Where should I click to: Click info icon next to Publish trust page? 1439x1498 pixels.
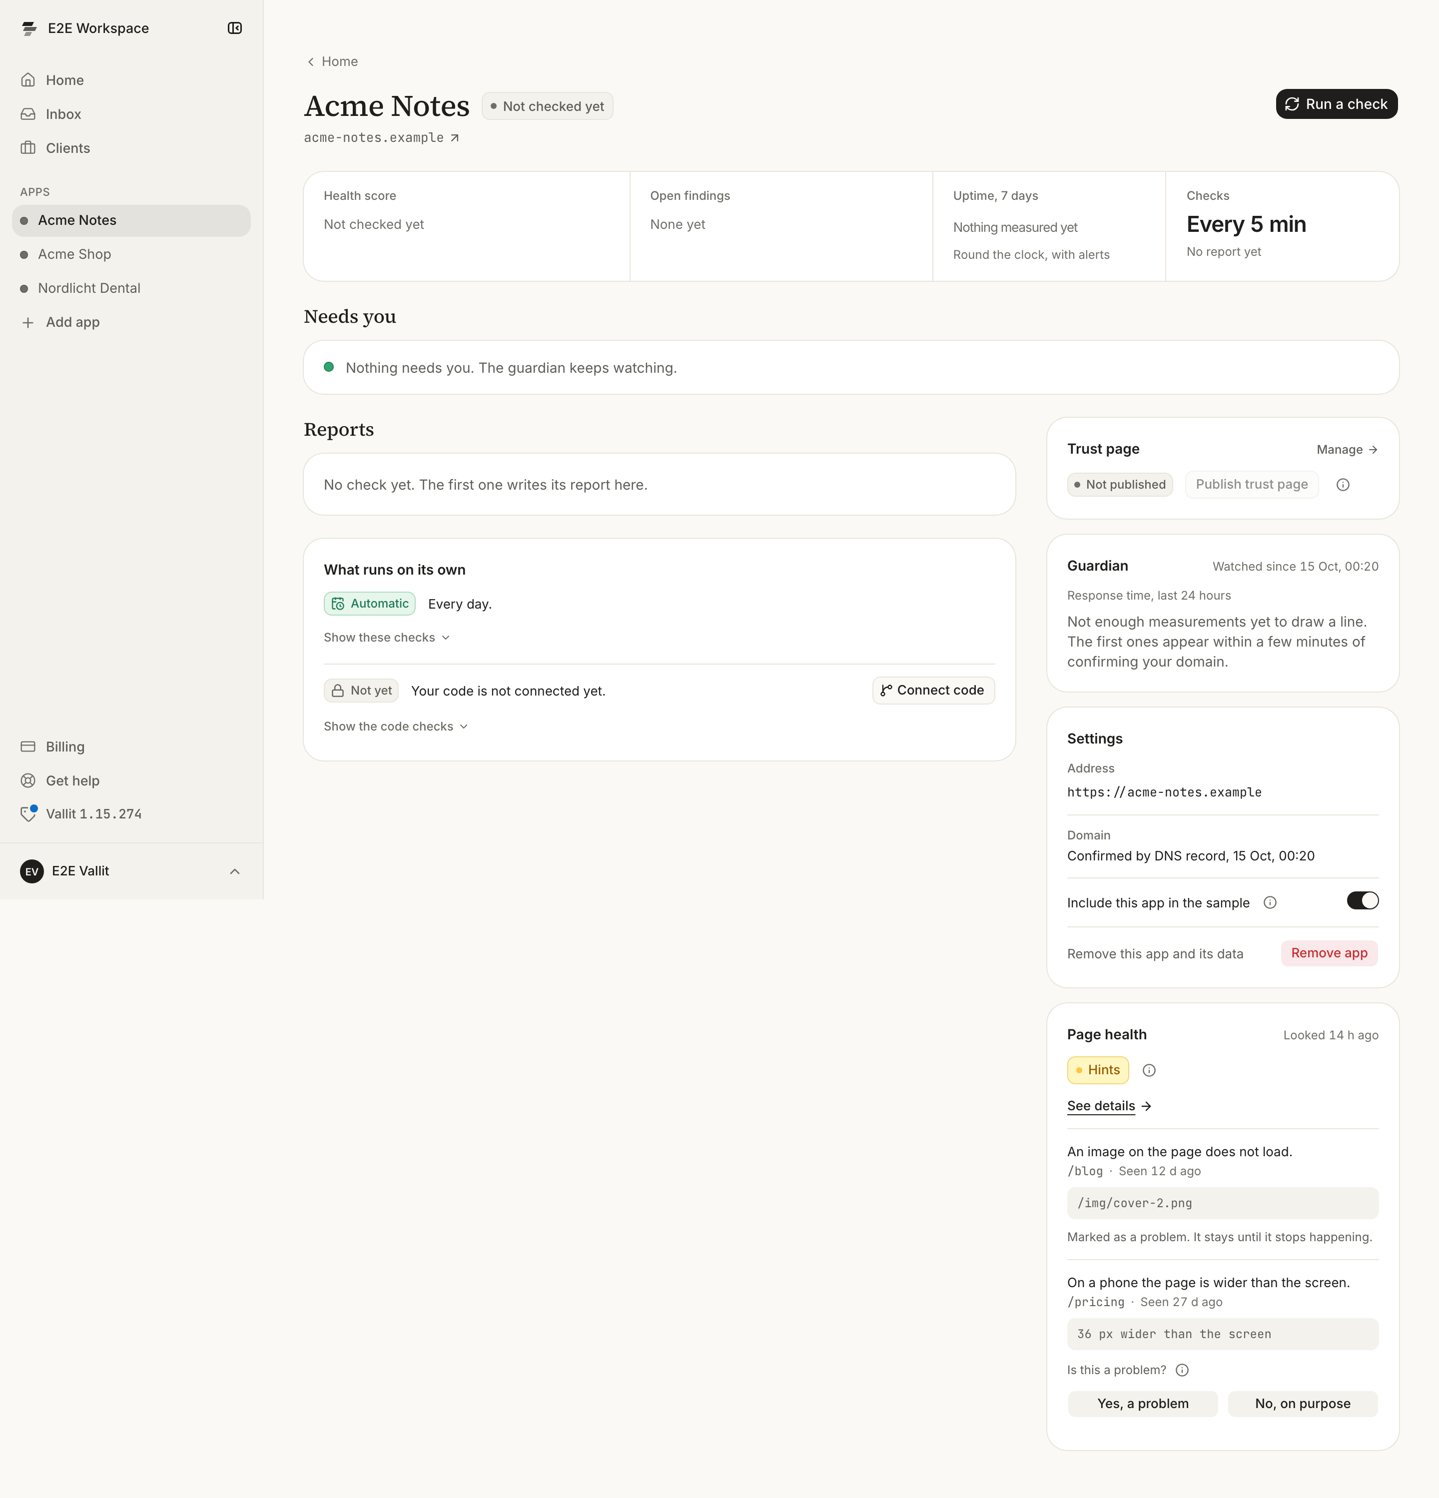point(1343,485)
